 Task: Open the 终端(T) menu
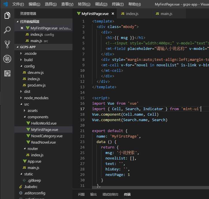pos(118,4)
